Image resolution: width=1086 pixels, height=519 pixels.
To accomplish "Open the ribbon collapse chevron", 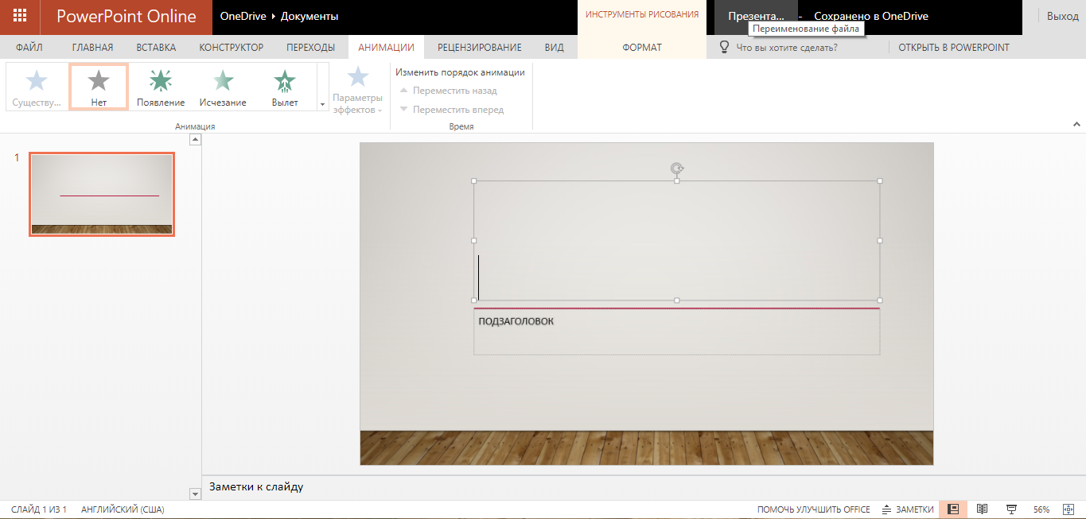I will pos(1077,124).
